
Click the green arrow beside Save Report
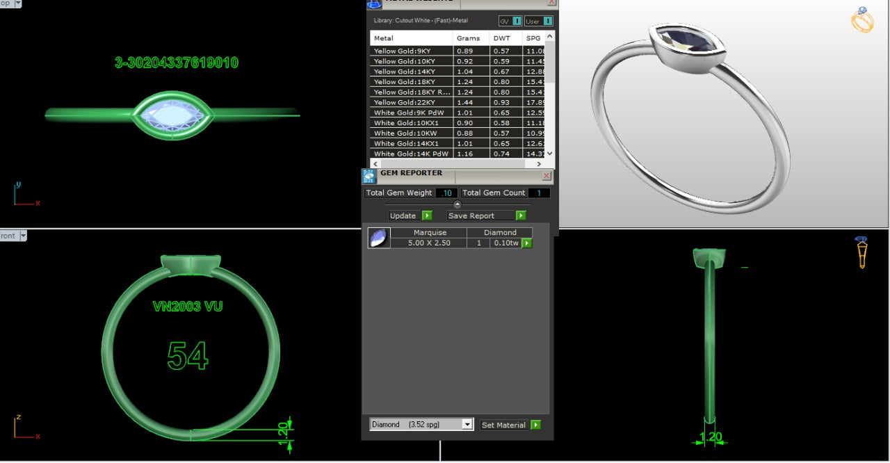(521, 216)
